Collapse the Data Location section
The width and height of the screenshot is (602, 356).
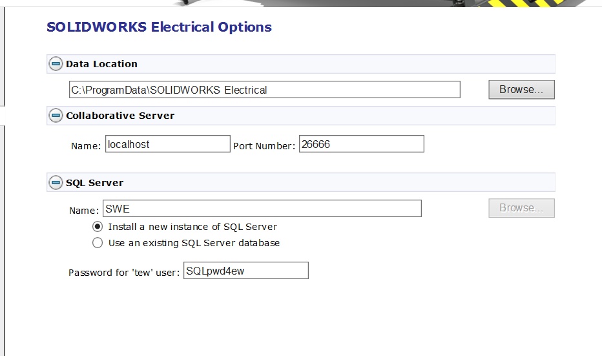[56, 64]
